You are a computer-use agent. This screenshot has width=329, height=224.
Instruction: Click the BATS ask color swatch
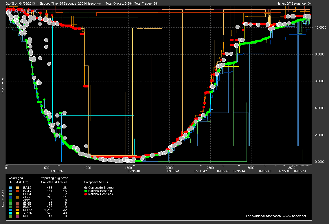point(18,188)
